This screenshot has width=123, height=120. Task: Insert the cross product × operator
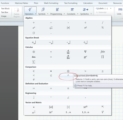[34, 107]
